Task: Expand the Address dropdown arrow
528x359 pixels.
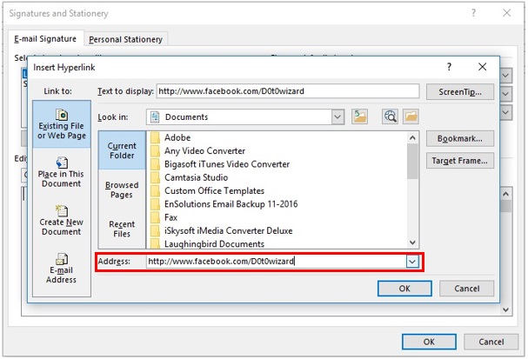Action: click(x=413, y=260)
